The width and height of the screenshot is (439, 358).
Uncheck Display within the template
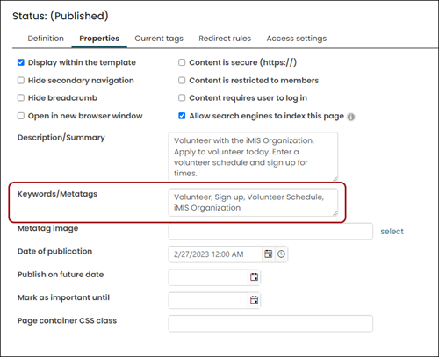(x=21, y=62)
